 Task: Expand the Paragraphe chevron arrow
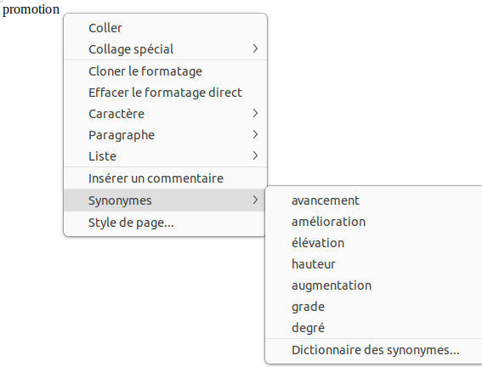[x=255, y=134]
